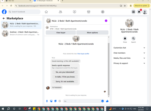Open the Facebook menu grid icon

pos(133,12)
